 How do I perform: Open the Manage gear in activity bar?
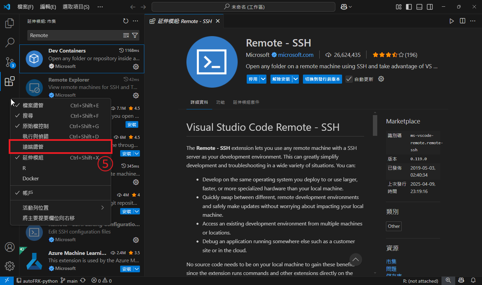pyautogui.click(x=10, y=266)
